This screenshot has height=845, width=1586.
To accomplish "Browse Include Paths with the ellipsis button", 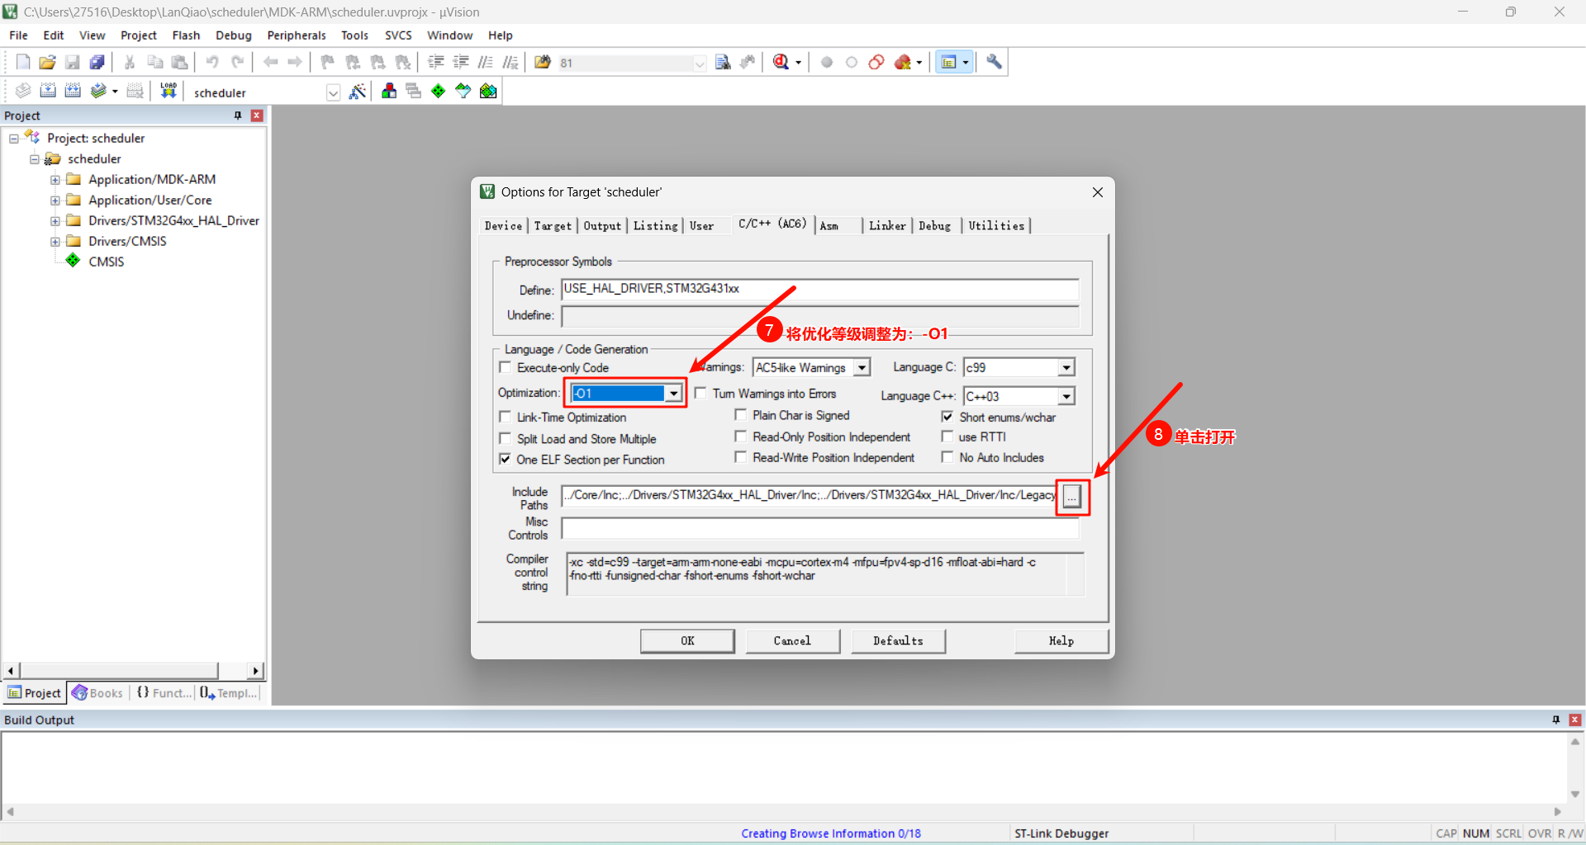I will 1071,496.
